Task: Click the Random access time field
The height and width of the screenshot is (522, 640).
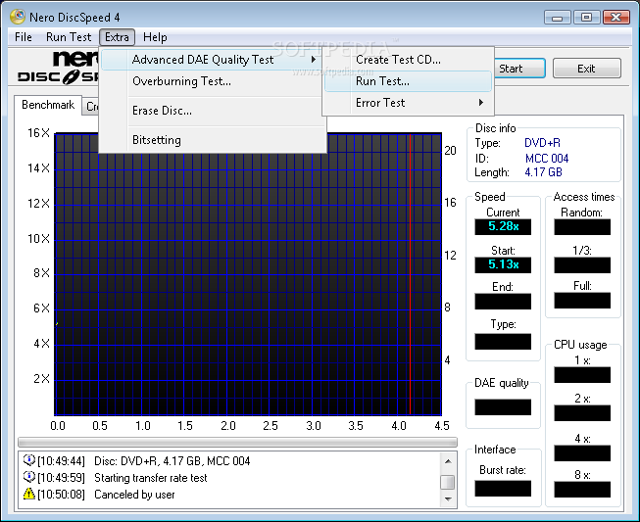Action: point(582,227)
